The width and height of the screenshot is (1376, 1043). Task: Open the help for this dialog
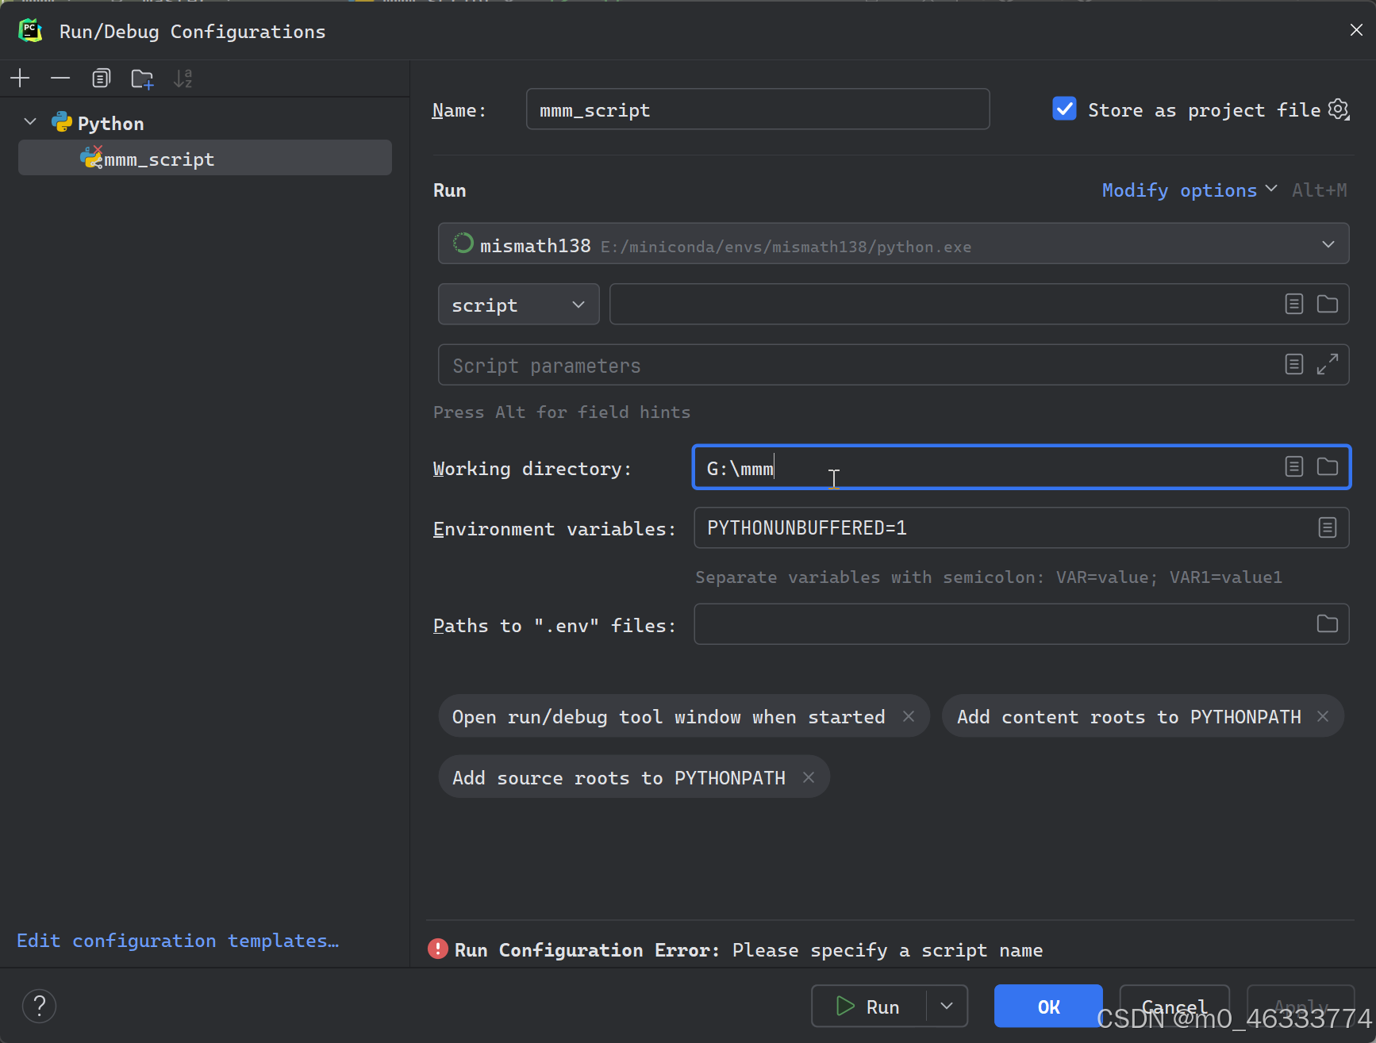pos(39,1006)
